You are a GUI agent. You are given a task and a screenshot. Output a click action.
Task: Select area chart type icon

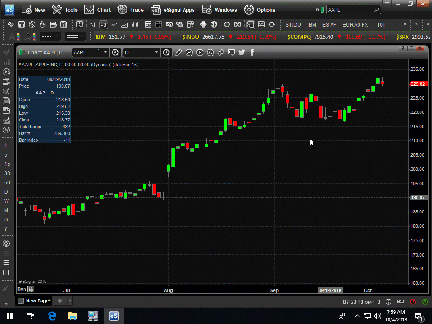coord(124,25)
